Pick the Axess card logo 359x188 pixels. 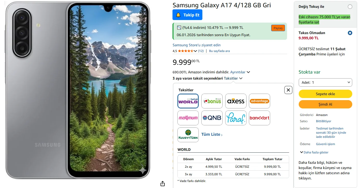pyautogui.click(x=236, y=101)
